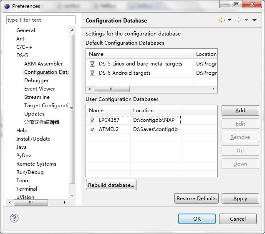Screen dimensions: 265x234
Task: Click the Cancel button
Action: [238, 219]
